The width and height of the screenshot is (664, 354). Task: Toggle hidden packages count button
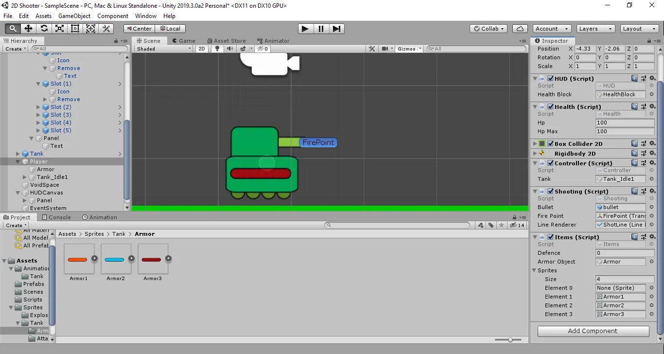(517, 225)
